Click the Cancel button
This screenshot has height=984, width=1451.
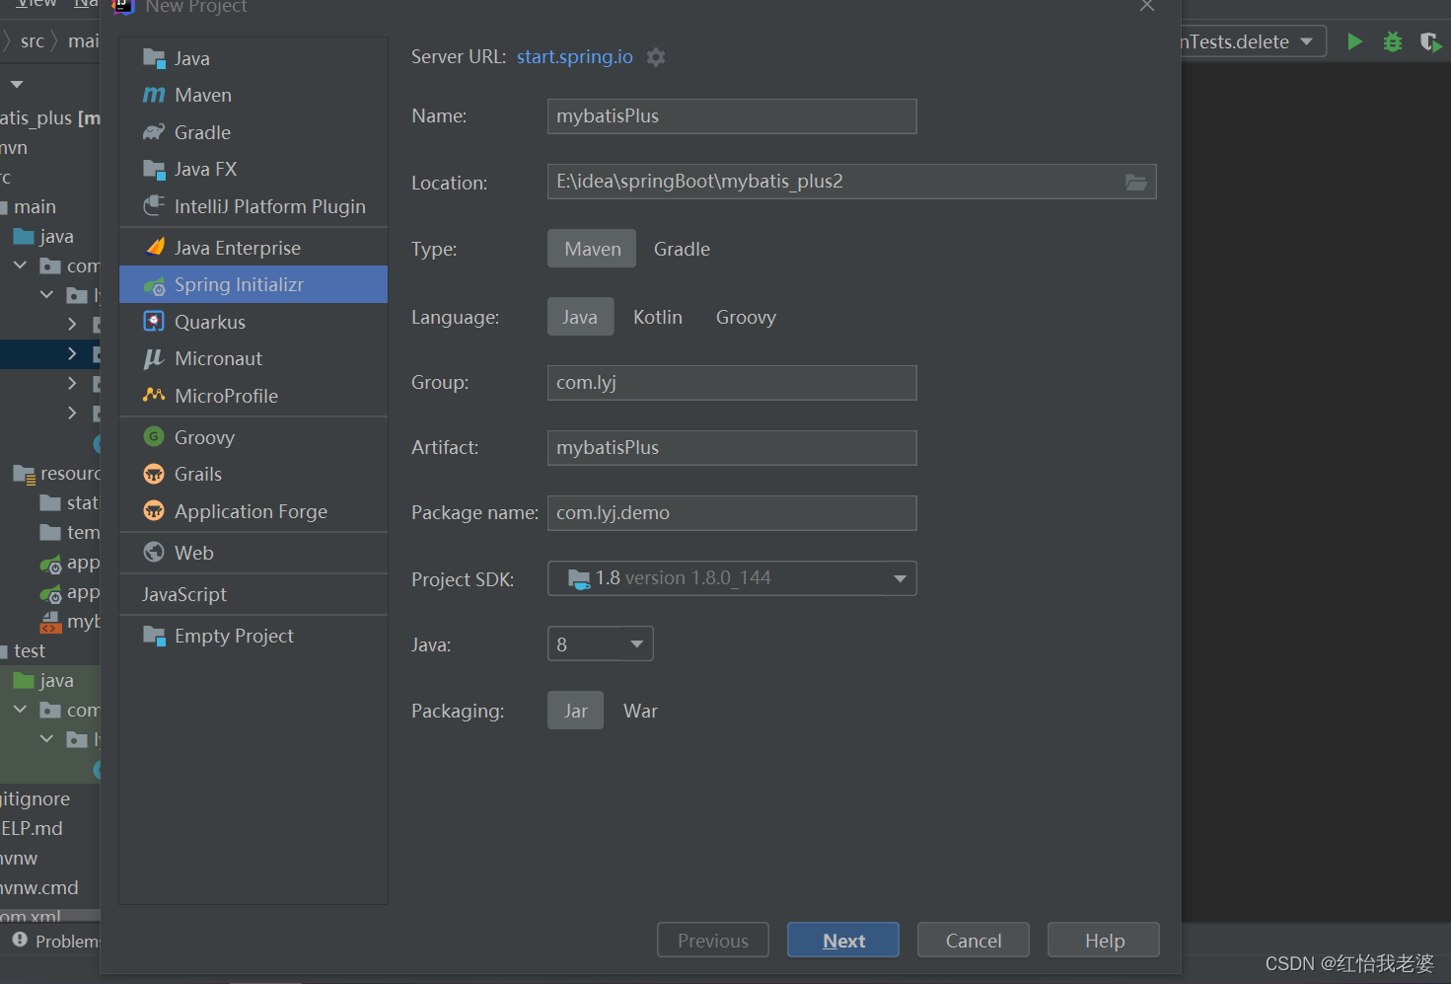pyautogui.click(x=974, y=940)
